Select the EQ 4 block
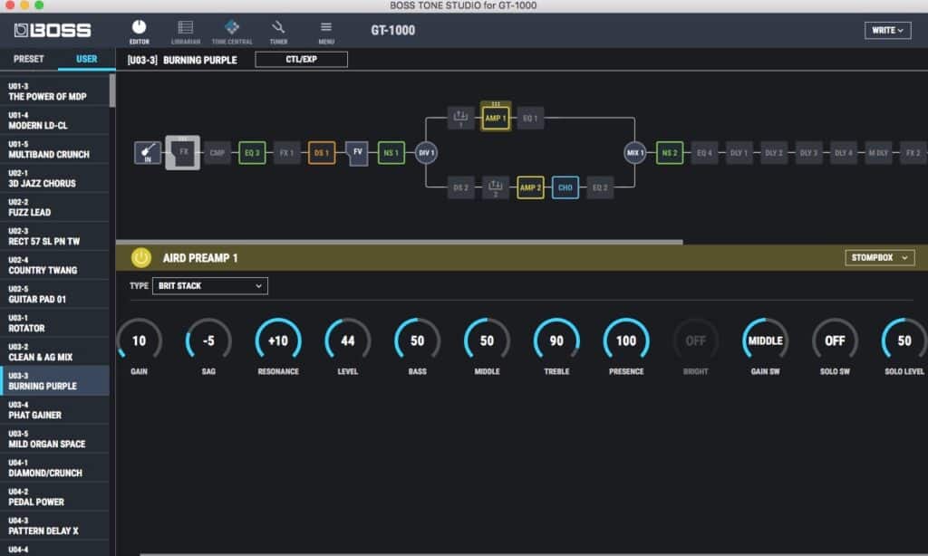Screen dimensions: 928x556 [704, 153]
